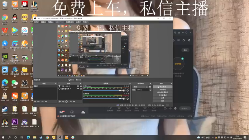Open 场景集合(S) menu in OBS
This screenshot has width=249, height=140.
(70, 22)
